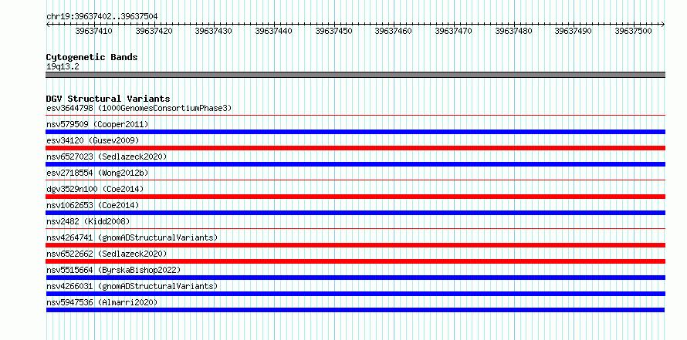This screenshot has width=687, height=340.
Task: Click ruler coordinate 39637500
Action: (633, 31)
